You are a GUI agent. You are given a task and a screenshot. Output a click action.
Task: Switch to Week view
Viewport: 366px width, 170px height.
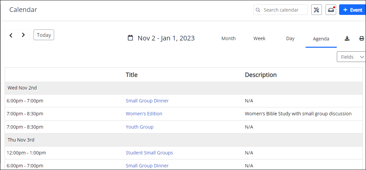tap(259, 38)
